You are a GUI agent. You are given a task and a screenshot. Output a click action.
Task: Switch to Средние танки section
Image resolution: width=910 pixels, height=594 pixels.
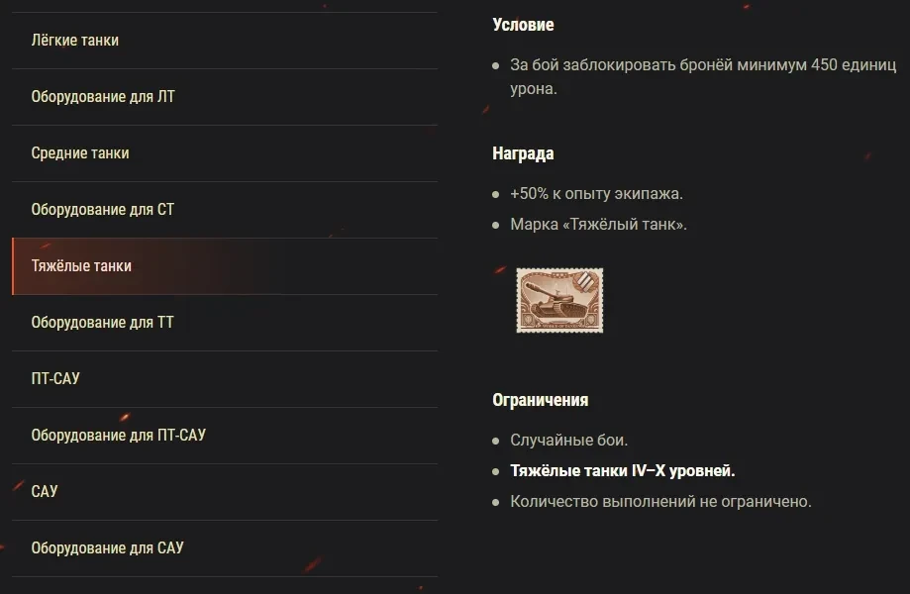(80, 153)
